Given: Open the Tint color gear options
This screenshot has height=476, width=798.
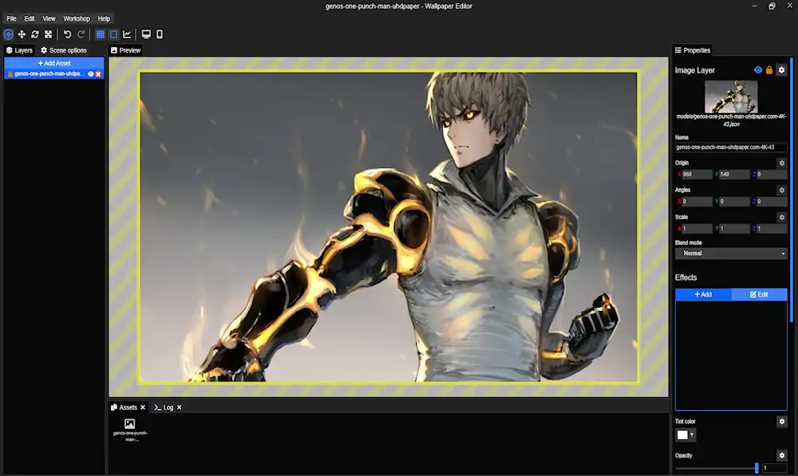Looking at the screenshot, I should pos(782,422).
